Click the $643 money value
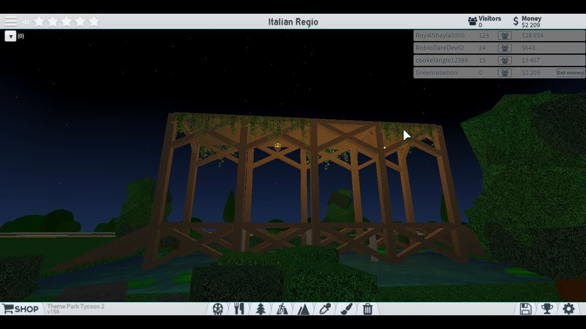Screen dimensions: 586x329 tap(529, 48)
